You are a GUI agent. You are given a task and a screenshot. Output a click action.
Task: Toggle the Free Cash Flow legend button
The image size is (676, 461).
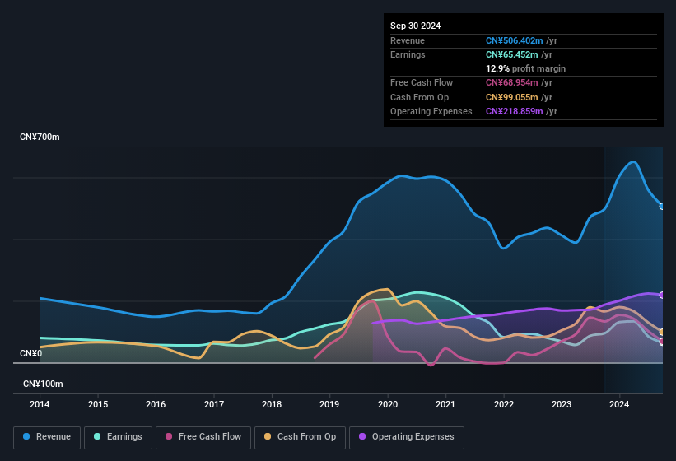tap(203, 438)
